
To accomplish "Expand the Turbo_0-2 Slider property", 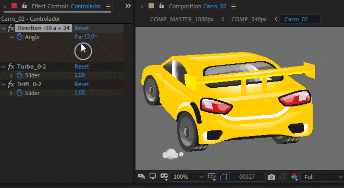I will click(11, 75).
